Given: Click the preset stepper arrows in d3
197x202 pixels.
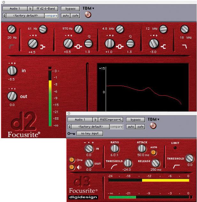Looking at the screenshot, I should [x=69, y=127].
